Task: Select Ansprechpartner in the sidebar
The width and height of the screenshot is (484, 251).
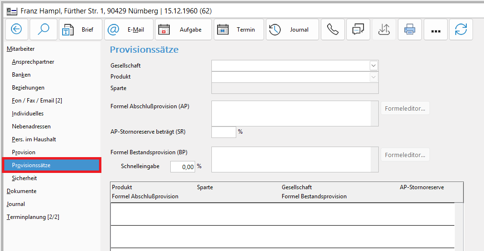Action: [33, 62]
